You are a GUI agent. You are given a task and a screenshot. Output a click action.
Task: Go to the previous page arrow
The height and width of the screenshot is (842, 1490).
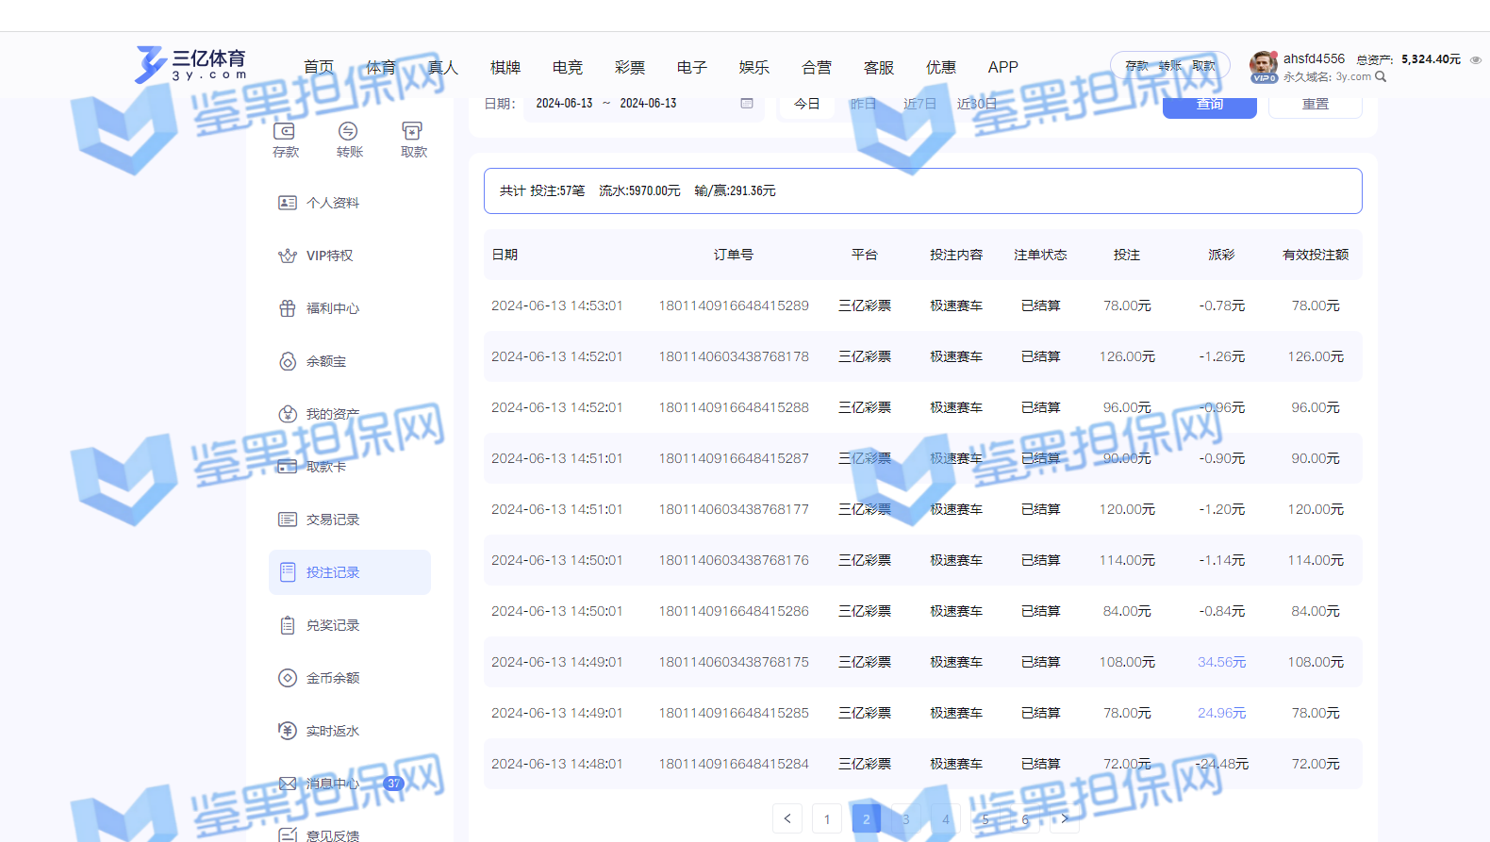pyautogui.click(x=787, y=818)
